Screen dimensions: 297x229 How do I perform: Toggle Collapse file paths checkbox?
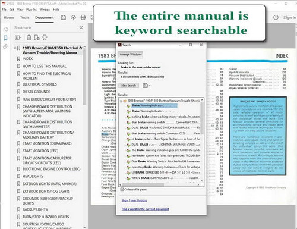122,189
